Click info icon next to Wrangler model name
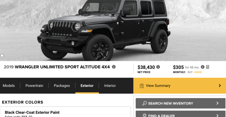This screenshot has height=117, width=226. [114, 67]
